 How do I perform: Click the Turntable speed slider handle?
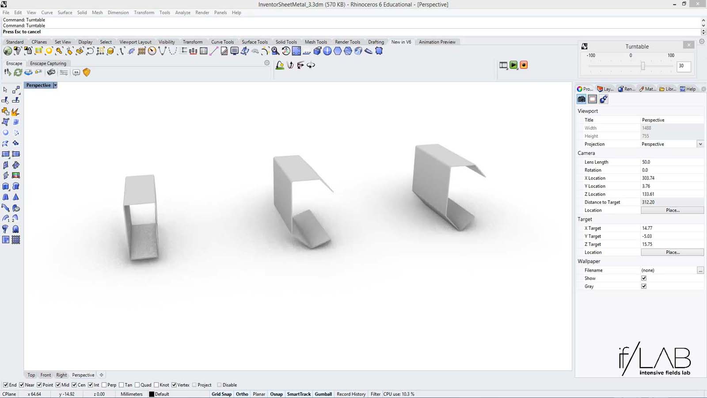click(643, 66)
